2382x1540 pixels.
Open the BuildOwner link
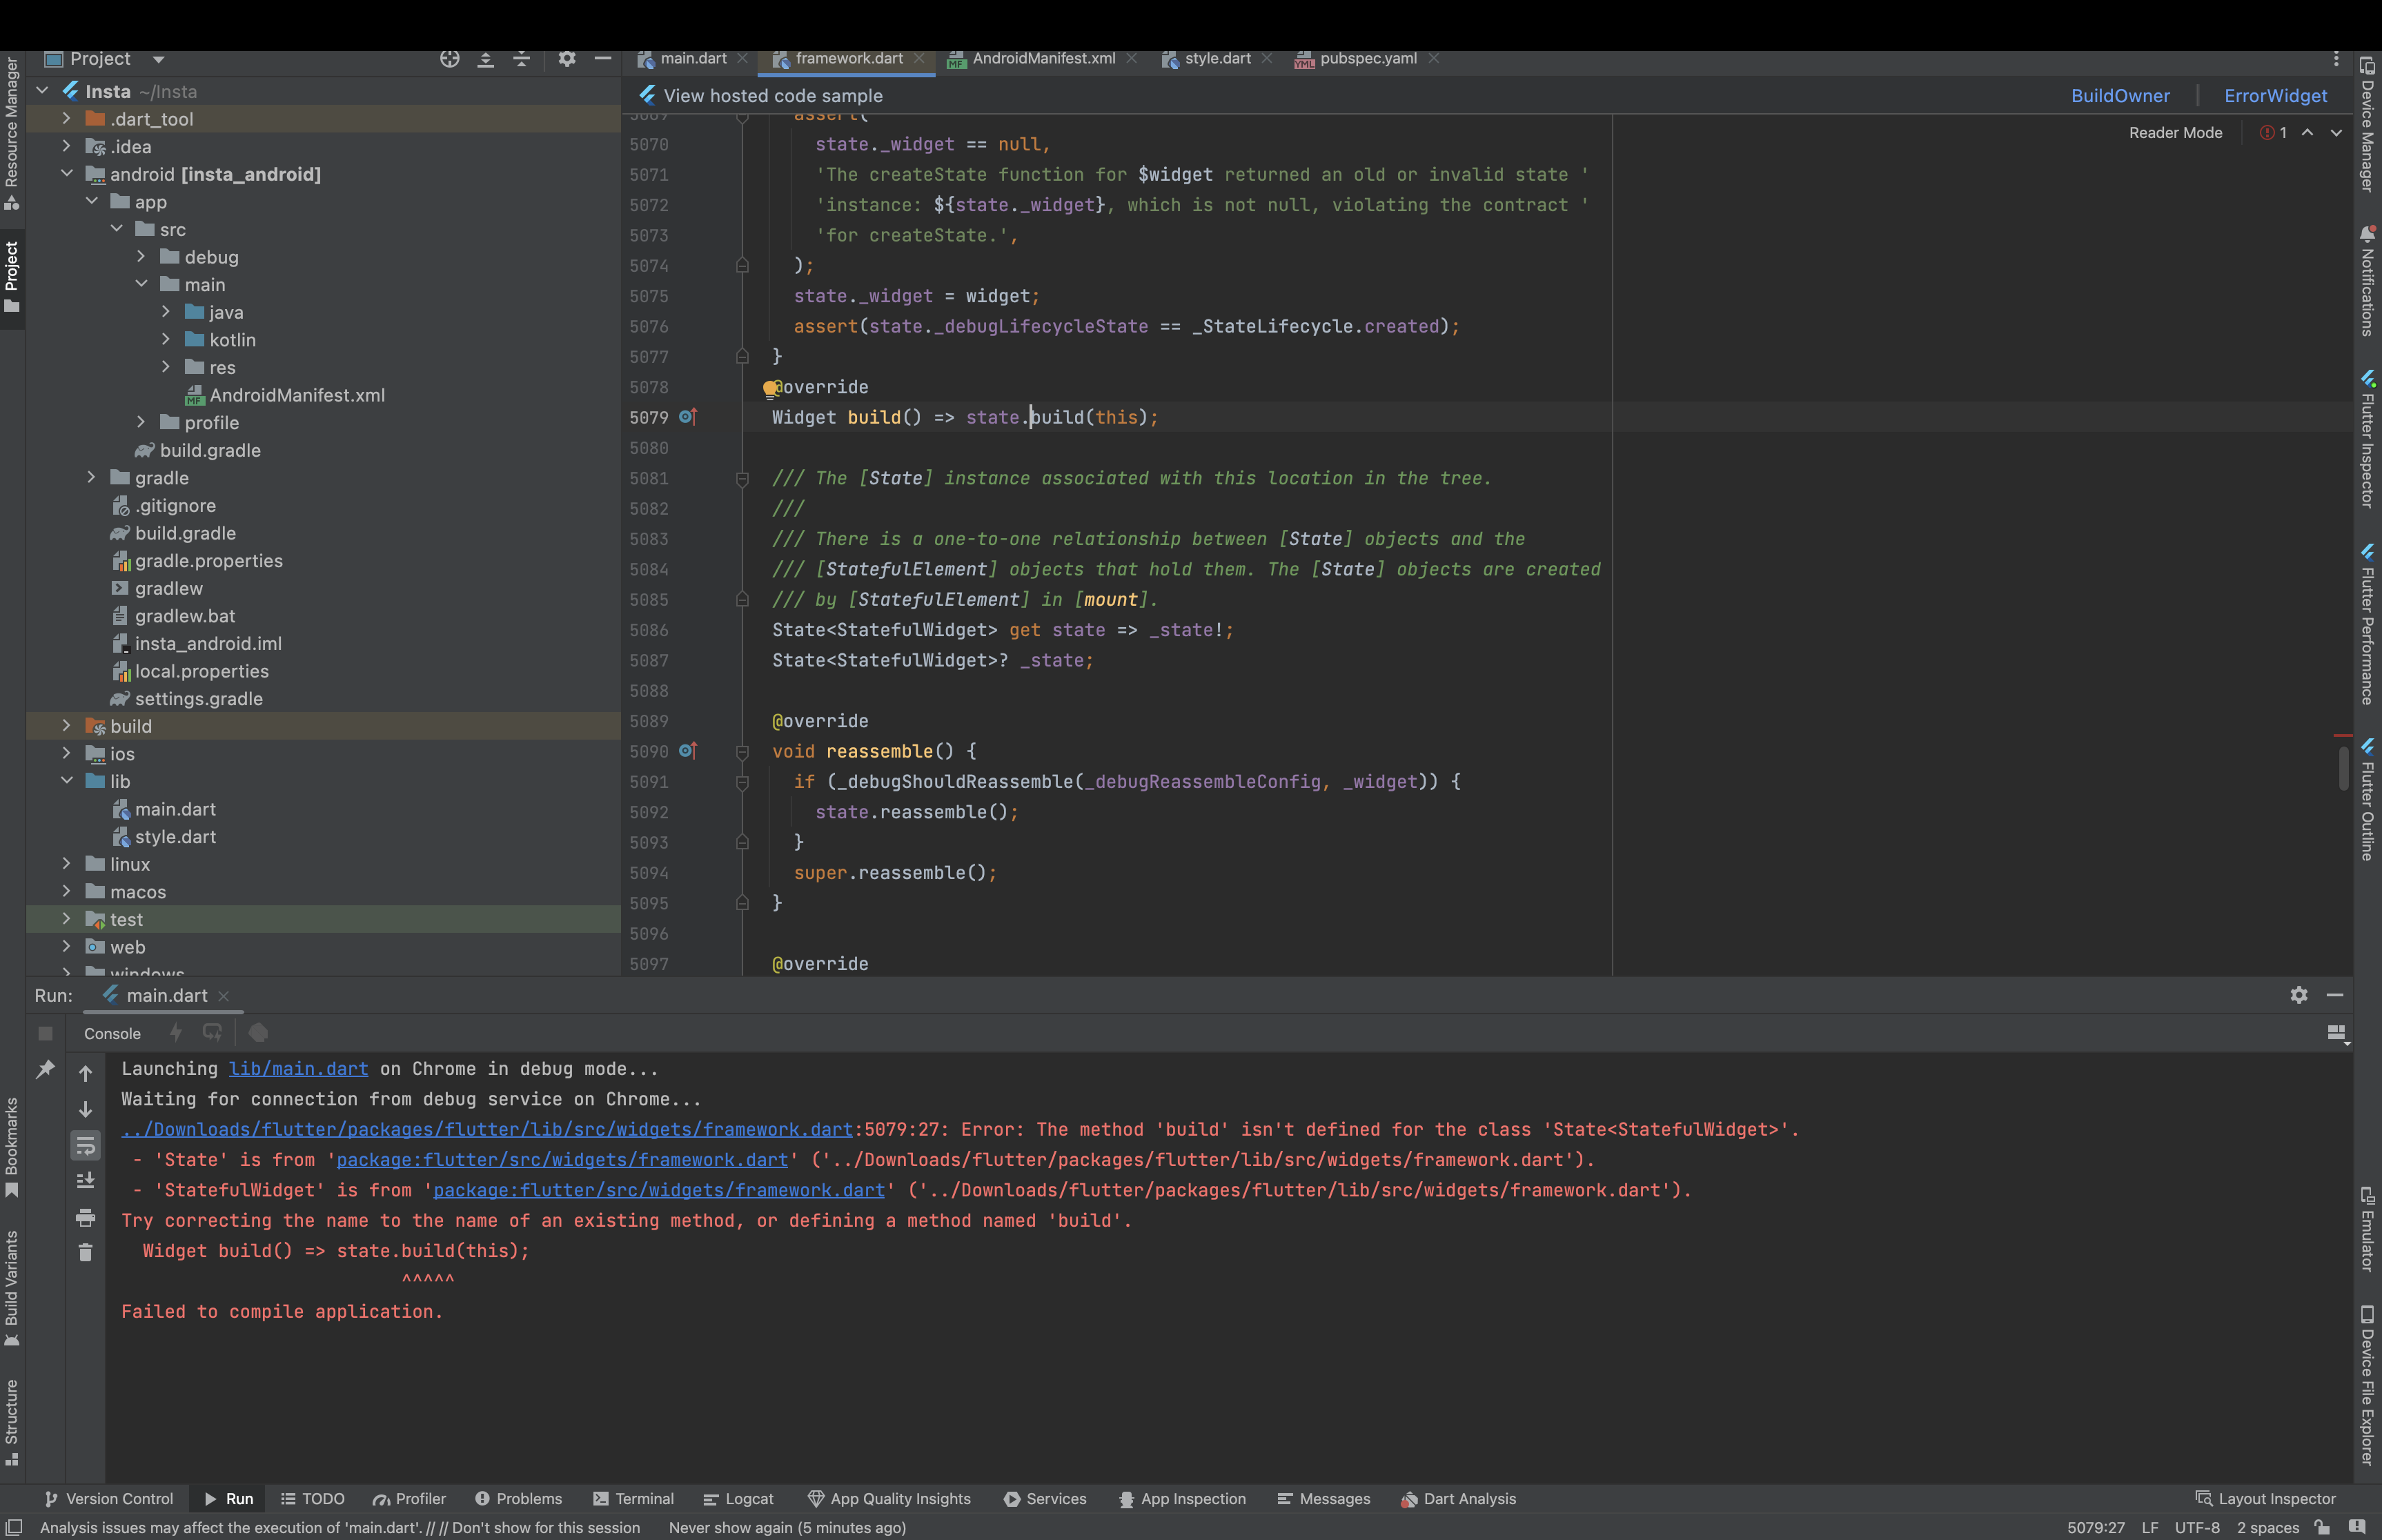click(x=2120, y=96)
